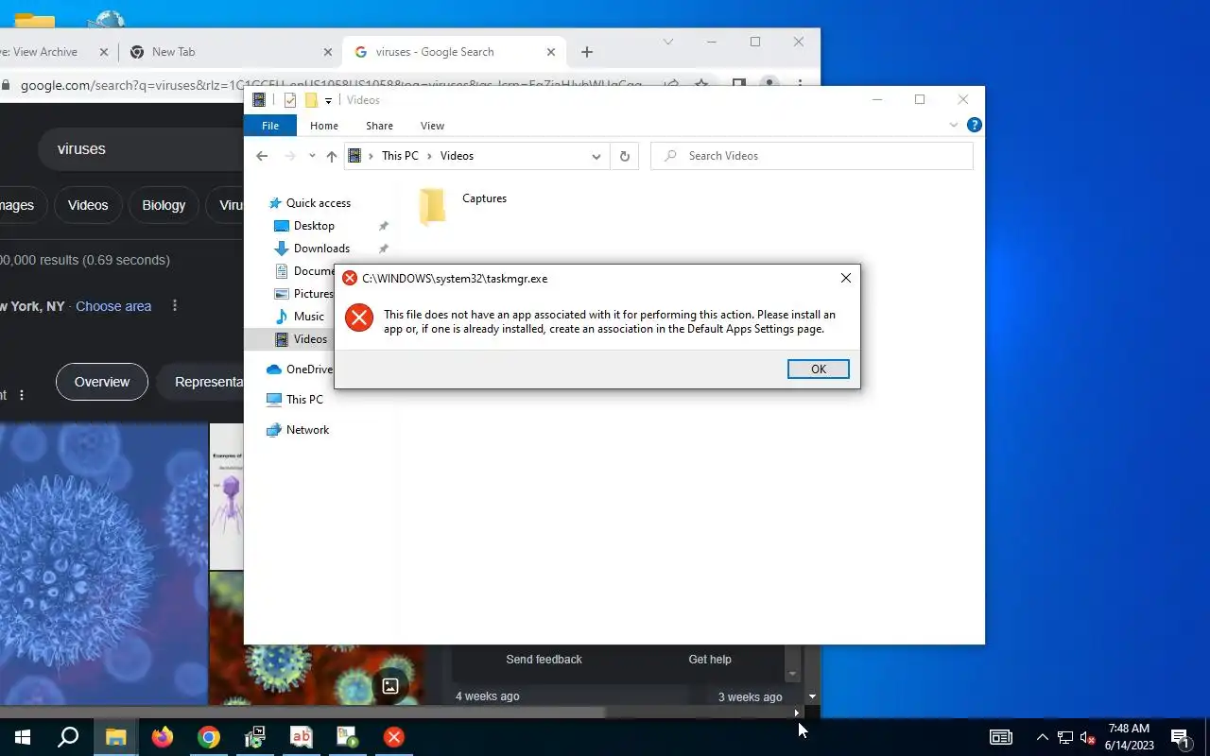Image resolution: width=1210 pixels, height=756 pixels.
Task: Open the red X error taskbar item
Action: [394, 737]
